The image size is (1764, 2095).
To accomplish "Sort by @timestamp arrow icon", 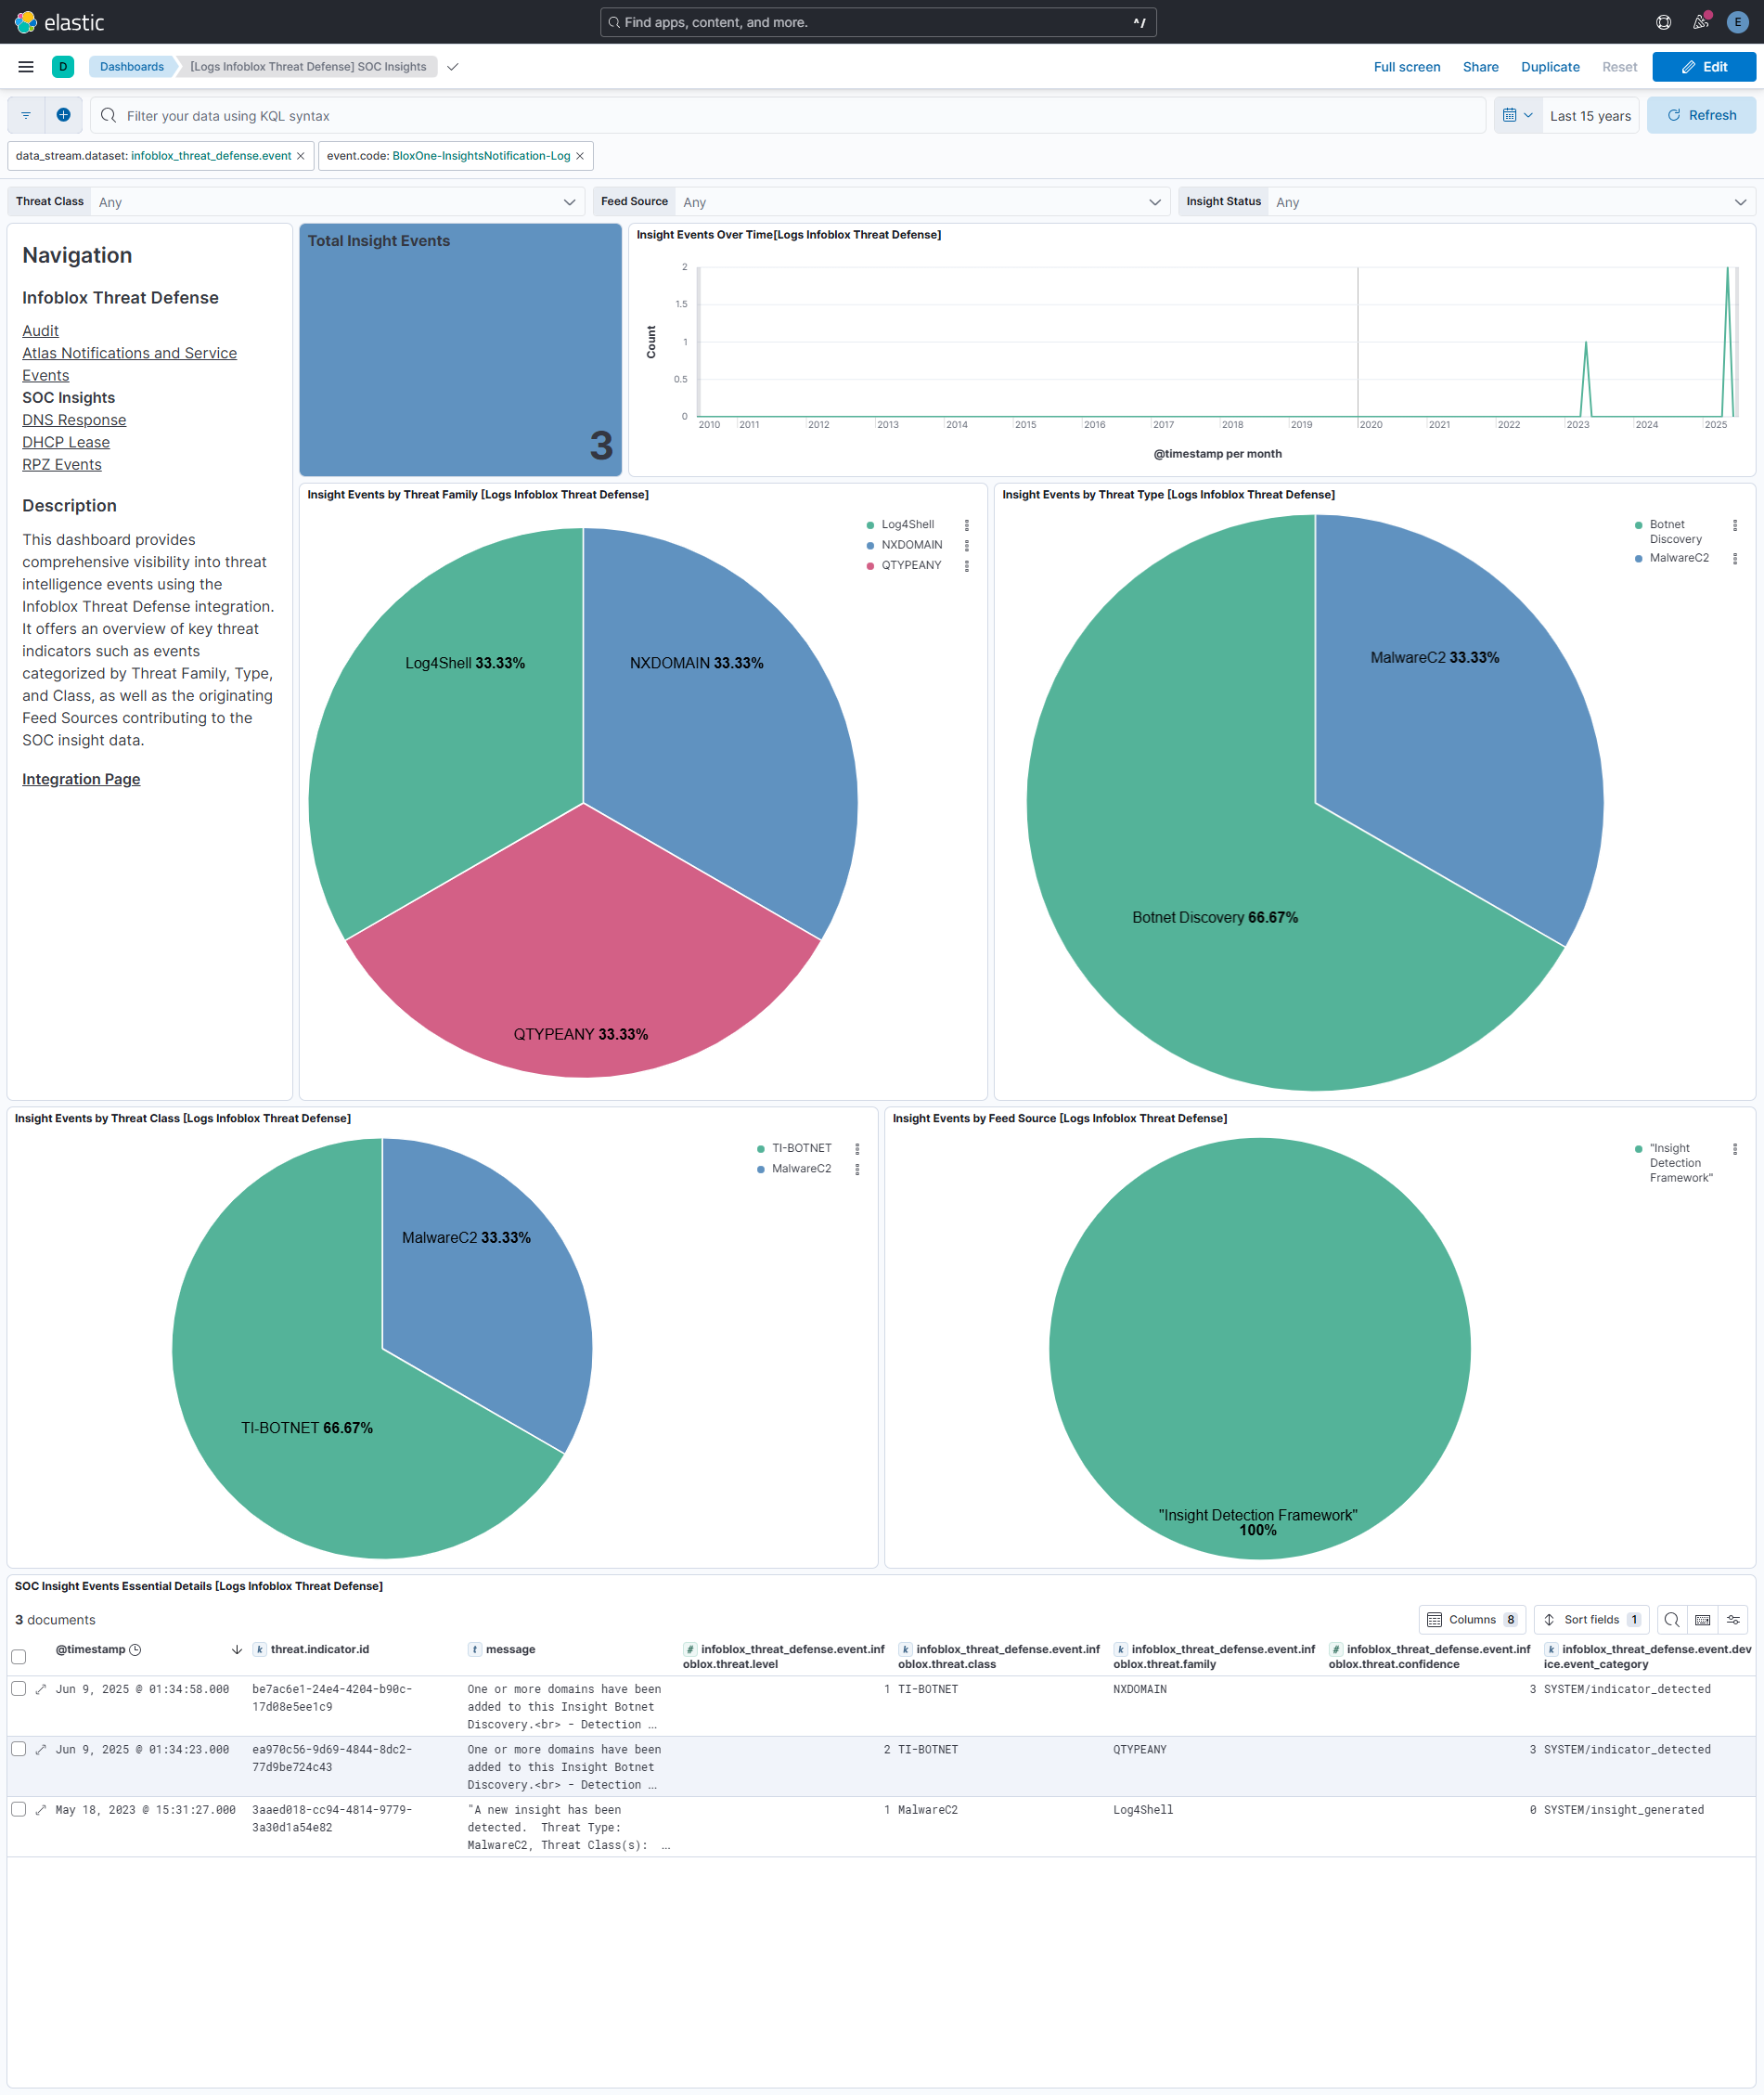I will [237, 1649].
